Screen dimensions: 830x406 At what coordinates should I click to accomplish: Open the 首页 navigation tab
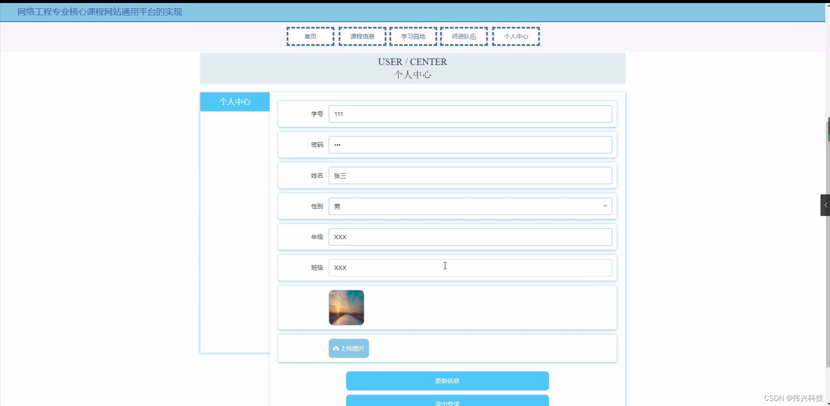click(310, 36)
